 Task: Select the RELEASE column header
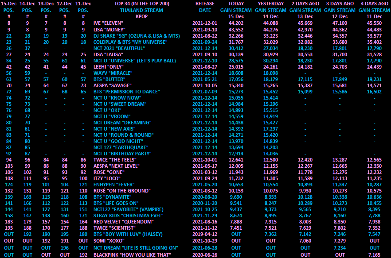[x=205, y=4]
